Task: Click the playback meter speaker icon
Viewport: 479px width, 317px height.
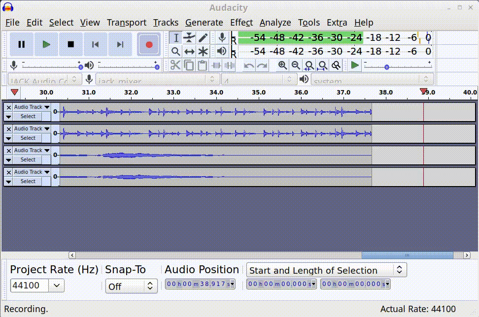Action: (222, 51)
